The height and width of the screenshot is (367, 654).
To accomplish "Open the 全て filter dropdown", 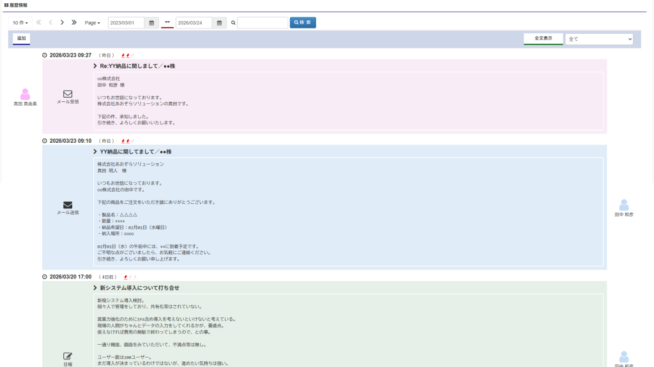I will (598, 39).
